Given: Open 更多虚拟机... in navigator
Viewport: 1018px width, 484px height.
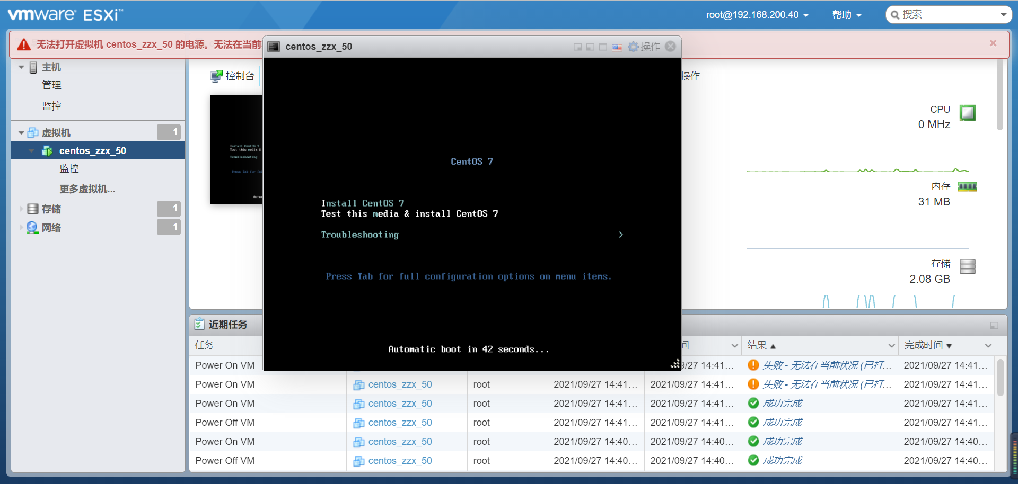Looking at the screenshot, I should (x=87, y=189).
